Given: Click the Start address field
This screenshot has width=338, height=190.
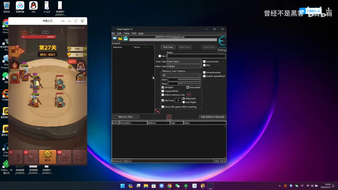Looking at the screenshot, I should coord(184,79).
